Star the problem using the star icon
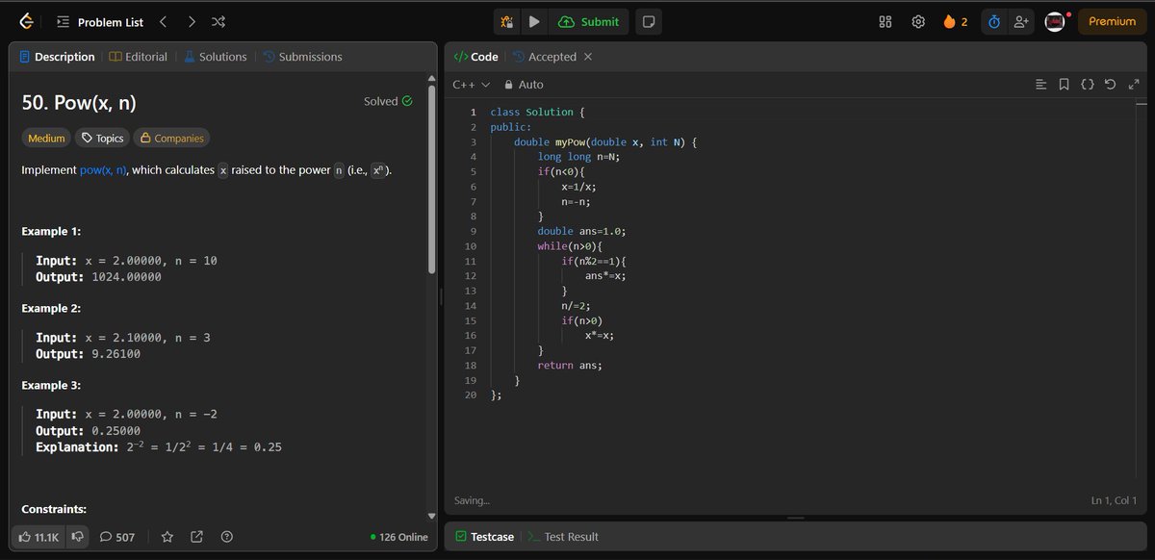 167,537
